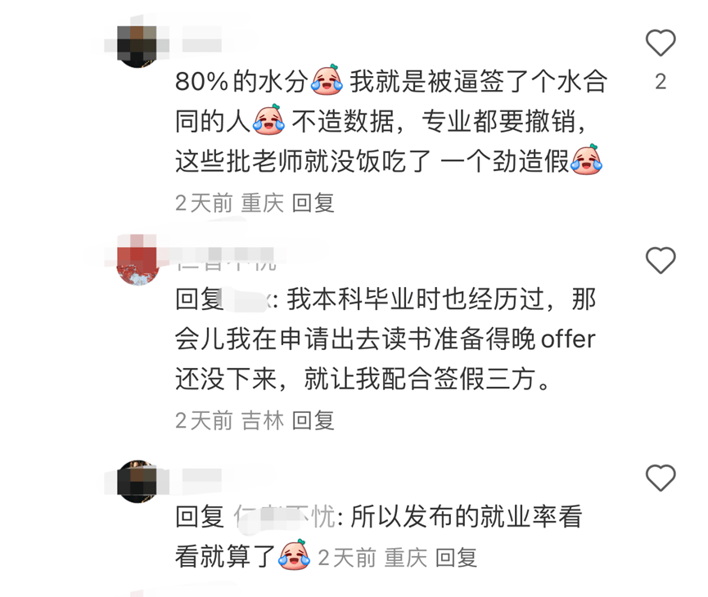
Task: Like the first comment about 80% 水分
Action: tap(661, 43)
